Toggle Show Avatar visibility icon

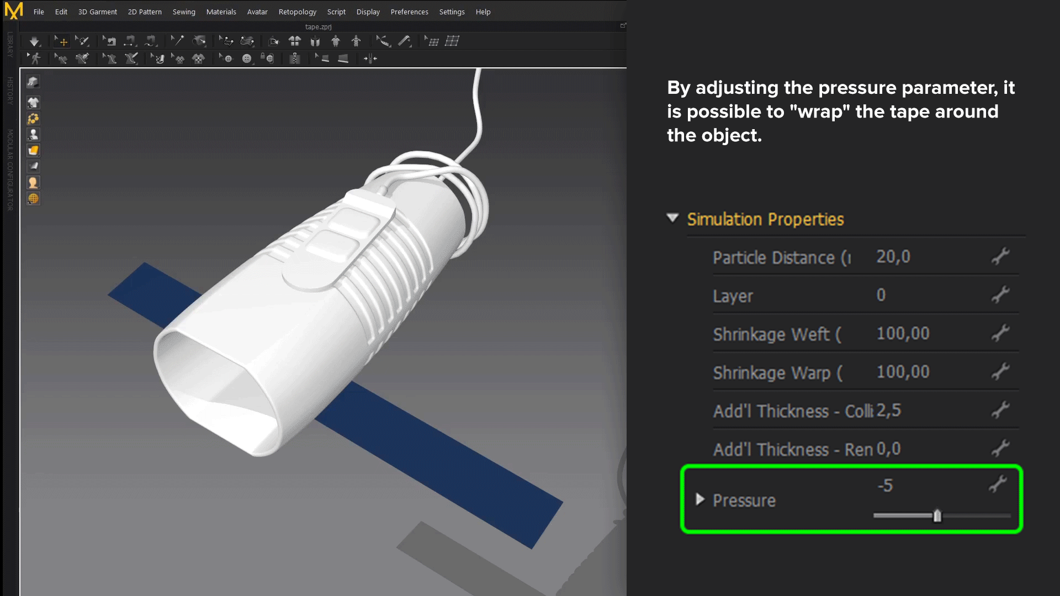[x=33, y=135]
